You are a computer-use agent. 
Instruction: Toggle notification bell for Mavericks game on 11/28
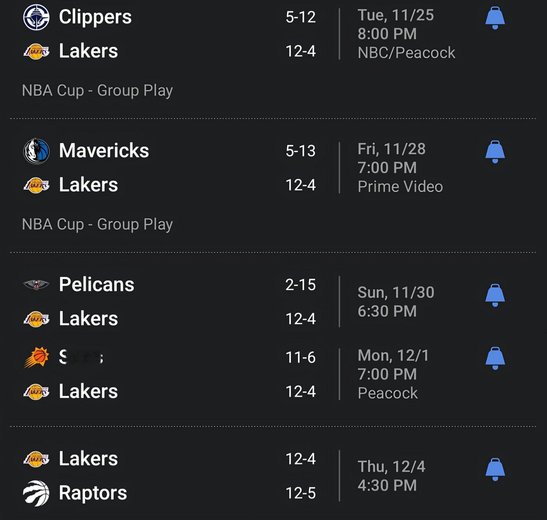495,152
